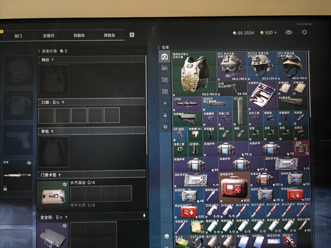Select the 战地医疗箱 medical kit

[x=234, y=187]
